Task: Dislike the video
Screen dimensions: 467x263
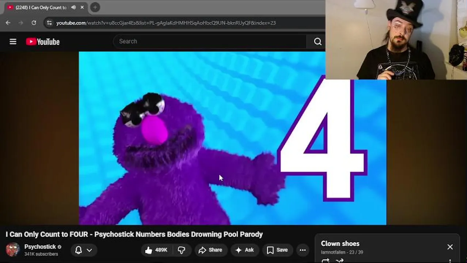Action: click(x=181, y=250)
